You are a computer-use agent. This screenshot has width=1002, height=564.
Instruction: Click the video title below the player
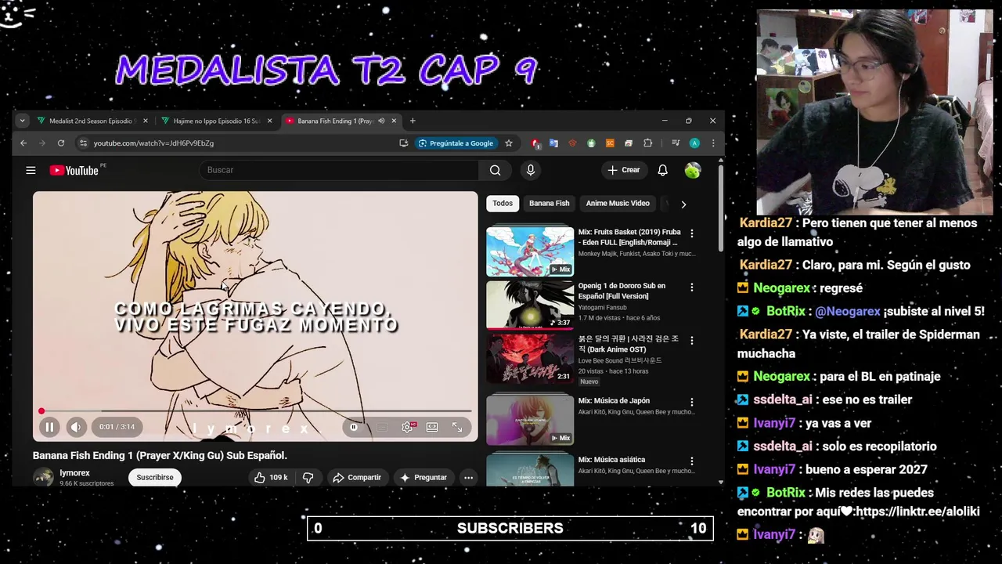point(160,455)
